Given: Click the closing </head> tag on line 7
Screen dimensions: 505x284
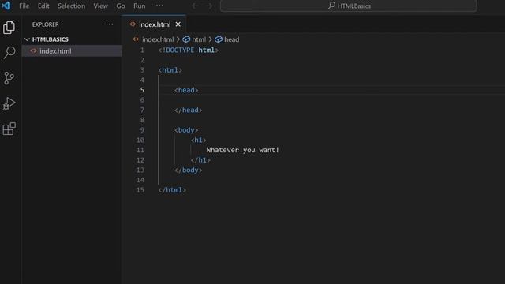Looking at the screenshot, I should 189,110.
